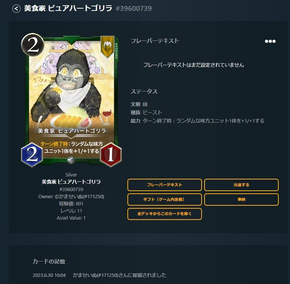Image resolution: width=290 pixels, height=284 pixels.
Task: Click the blue attack 2 hexagon
Action: 32,155
